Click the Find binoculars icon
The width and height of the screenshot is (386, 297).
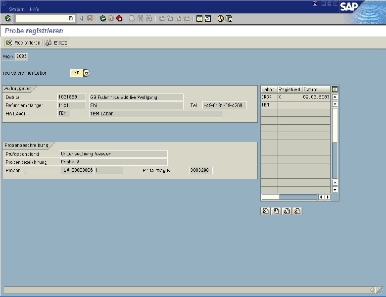pyautogui.click(x=141, y=18)
